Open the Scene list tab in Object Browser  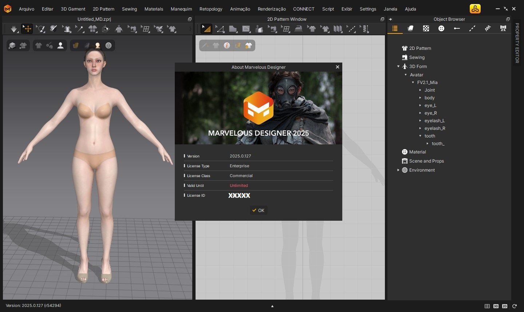pyautogui.click(x=395, y=28)
